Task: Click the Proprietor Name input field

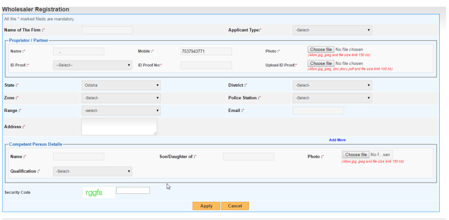Action: (x=78, y=51)
